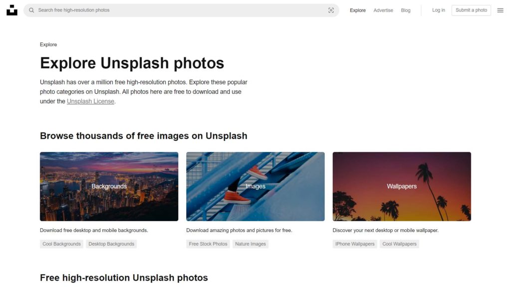The width and height of the screenshot is (511, 287).
Task: Open the hamburger menu icon
Action: pos(500,10)
